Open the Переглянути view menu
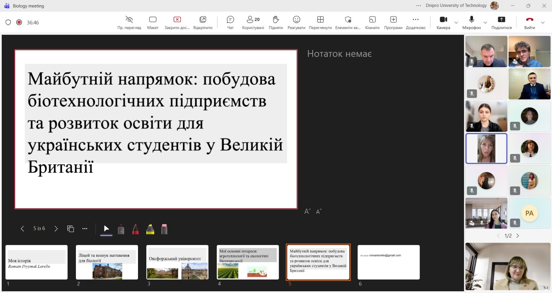The width and height of the screenshot is (552, 293). click(x=320, y=22)
